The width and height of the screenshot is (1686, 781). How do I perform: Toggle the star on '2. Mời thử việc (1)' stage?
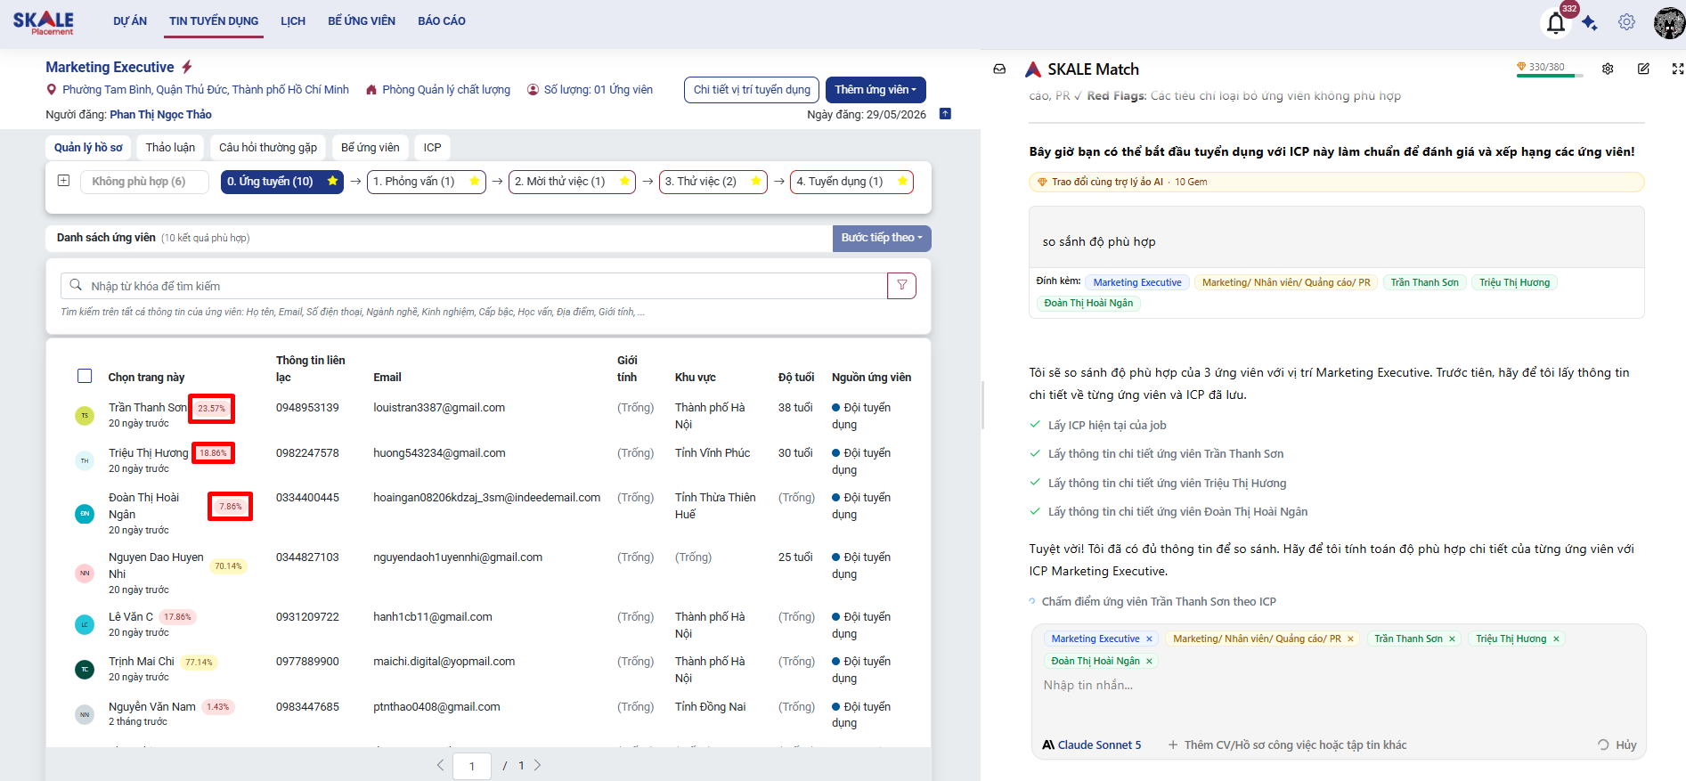point(625,181)
